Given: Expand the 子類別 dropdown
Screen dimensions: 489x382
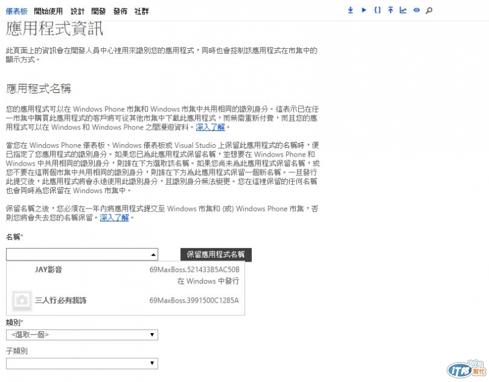Looking at the screenshot, I should pos(82,363).
